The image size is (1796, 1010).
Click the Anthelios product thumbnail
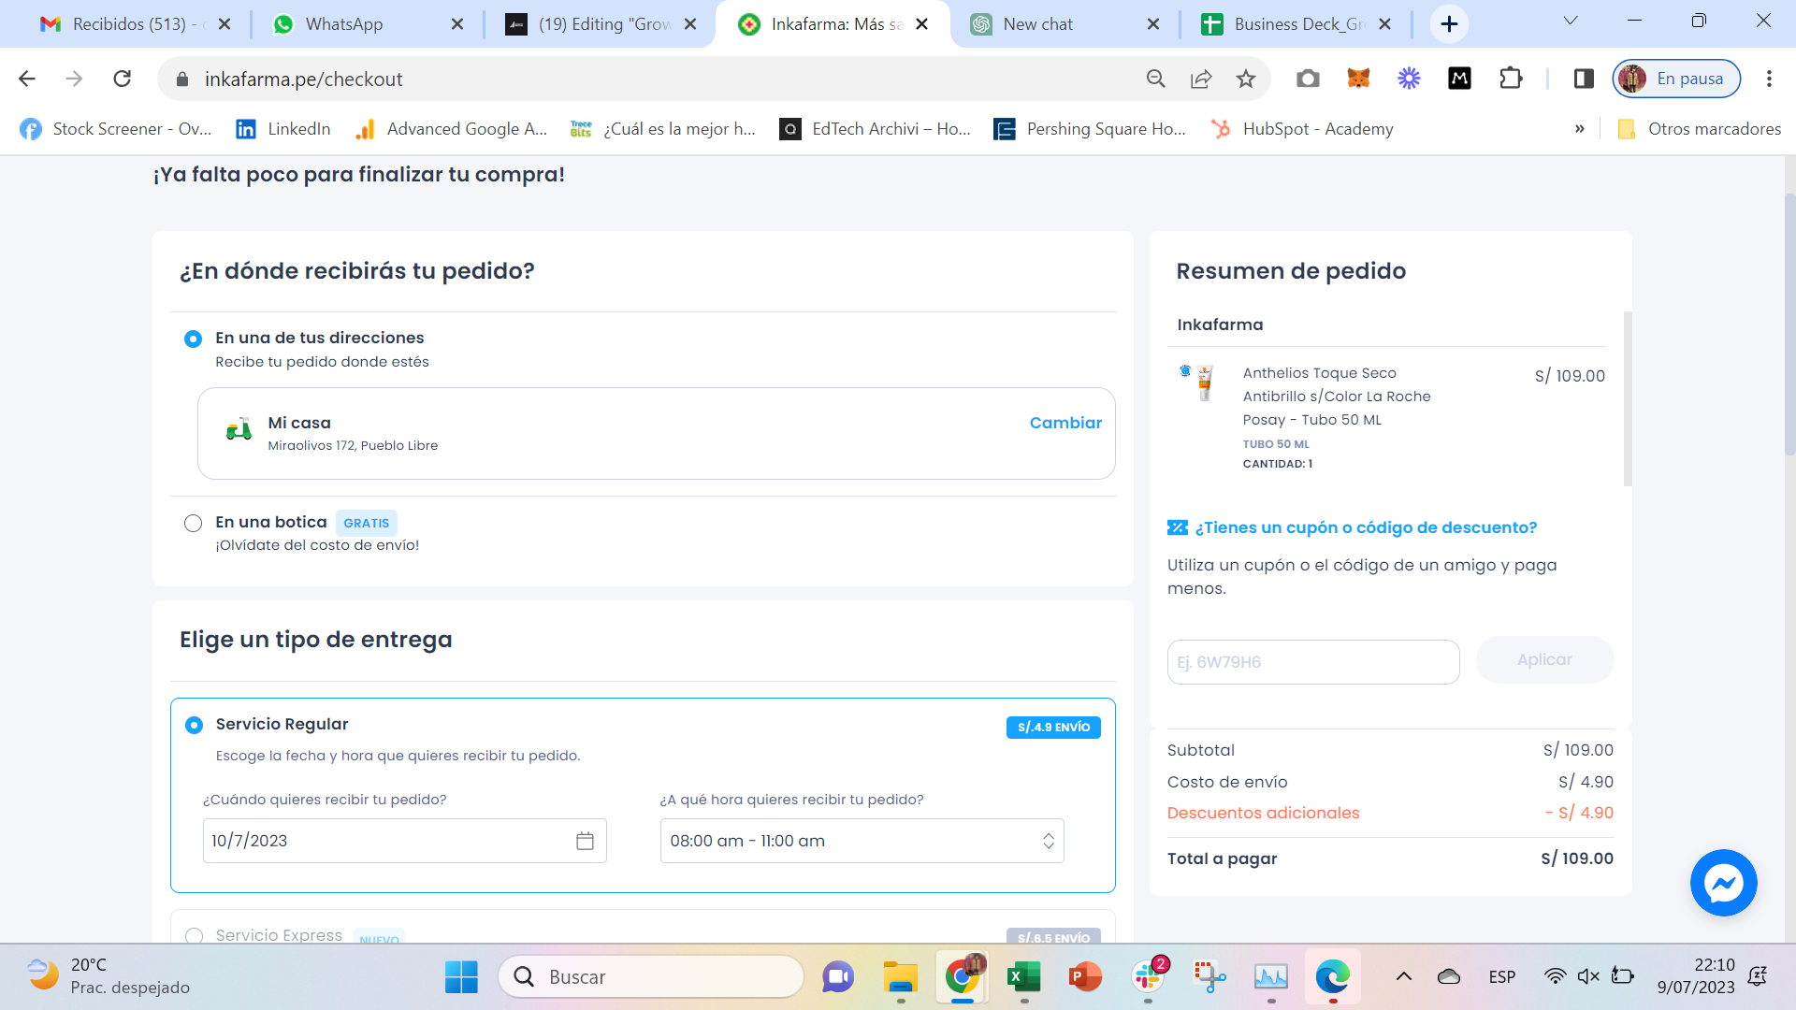point(1198,382)
